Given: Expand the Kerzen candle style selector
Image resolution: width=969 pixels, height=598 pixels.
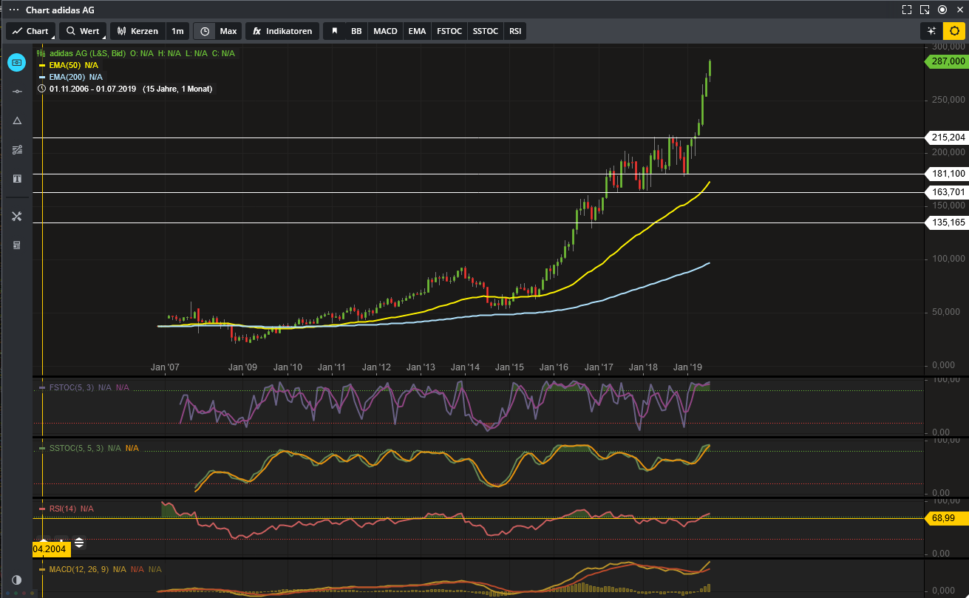Looking at the screenshot, I should pyautogui.click(x=137, y=31).
